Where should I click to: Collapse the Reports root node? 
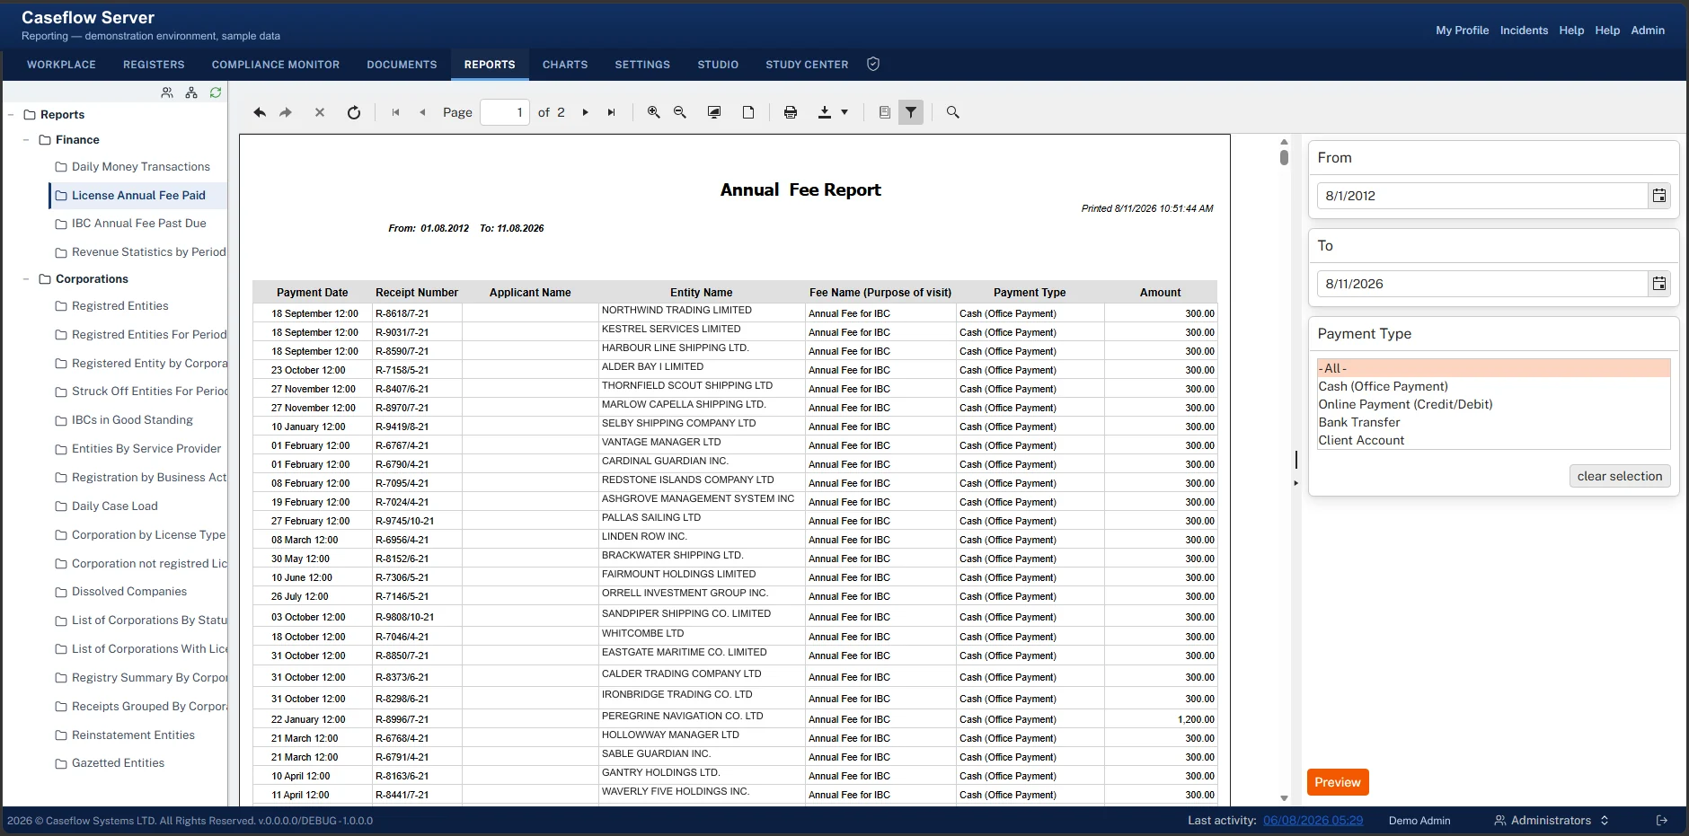[x=11, y=115]
